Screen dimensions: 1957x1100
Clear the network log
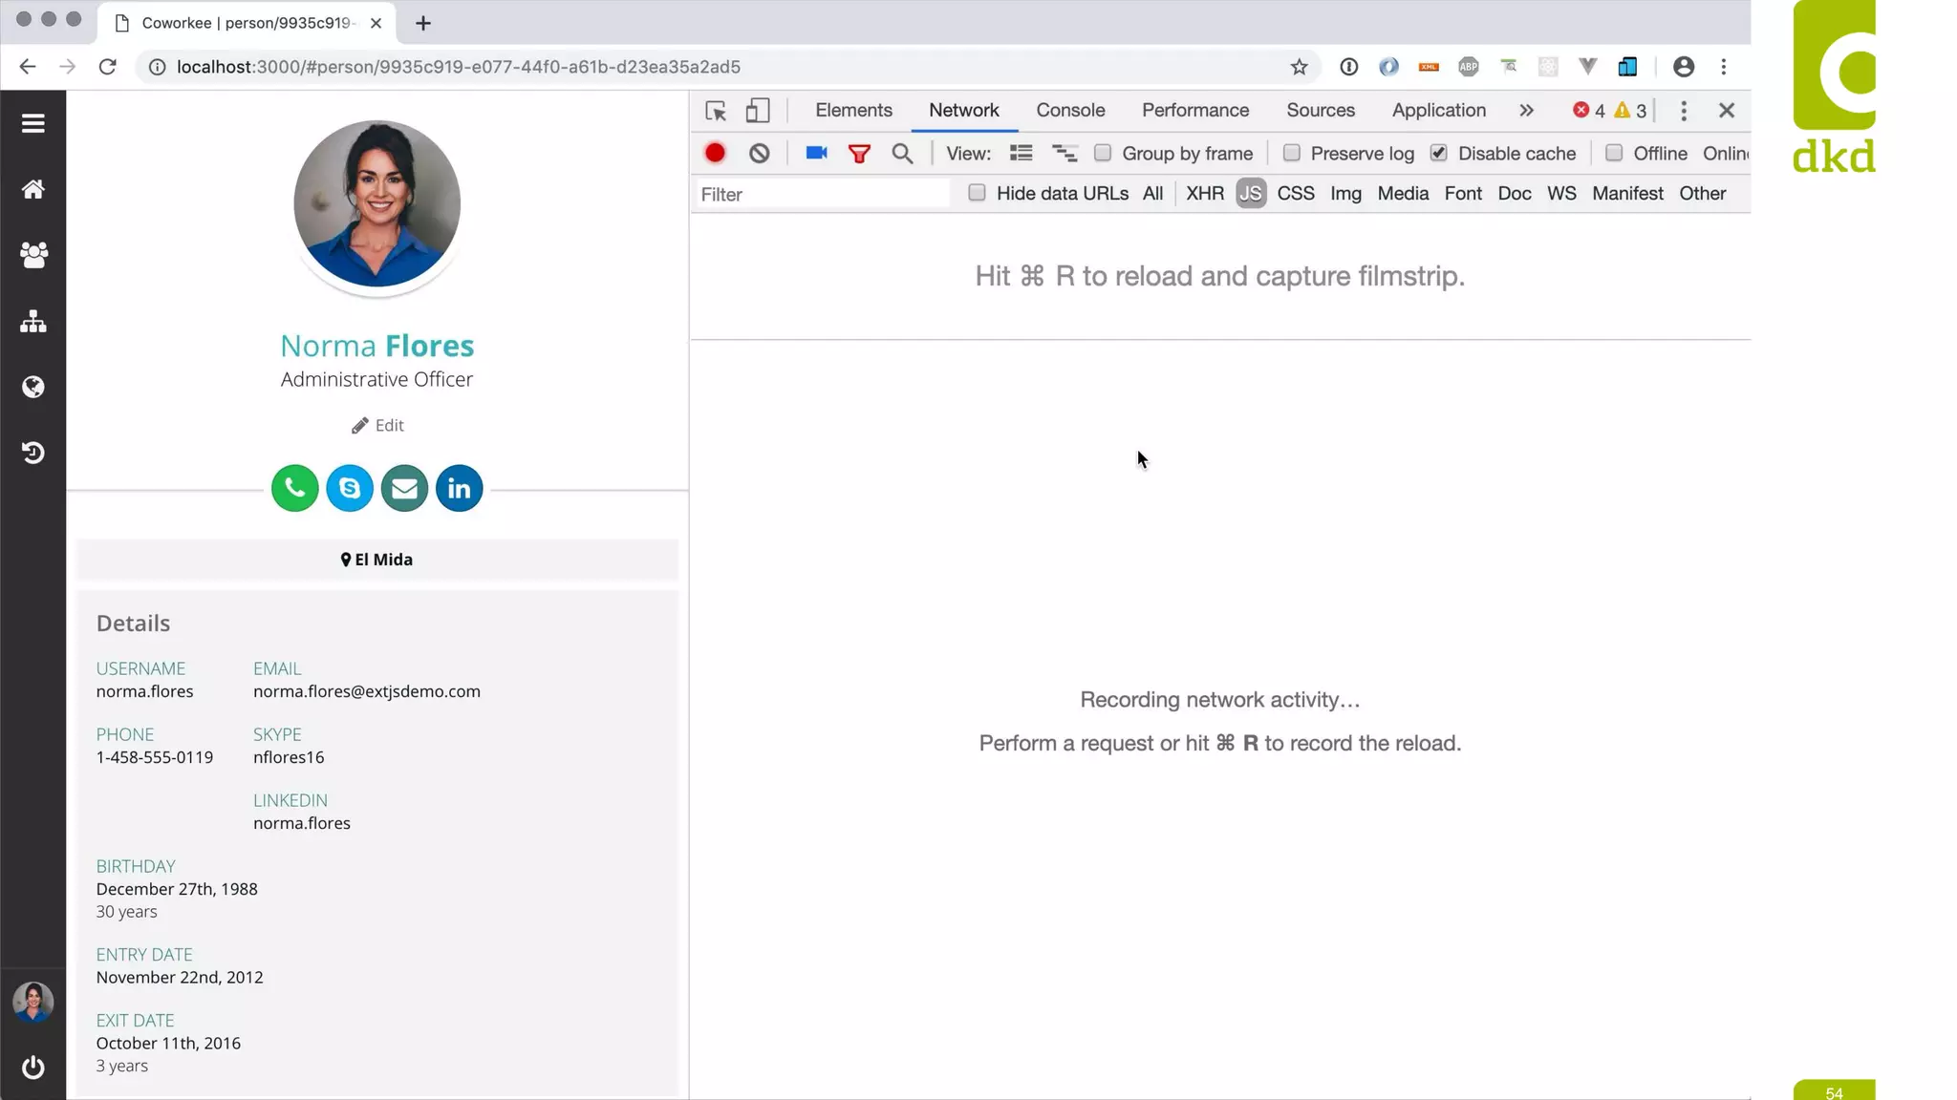(x=759, y=154)
